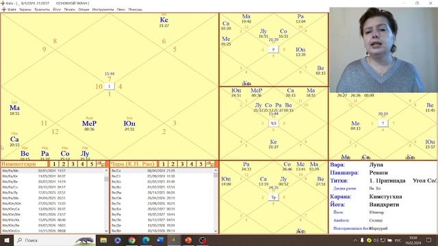The image size is (438, 246).
Task: Open Microsoft Edge from the taskbar
Action: click(146, 240)
